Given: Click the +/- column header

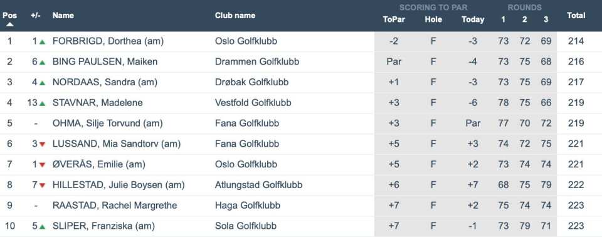Looking at the screenshot, I should pos(36,16).
